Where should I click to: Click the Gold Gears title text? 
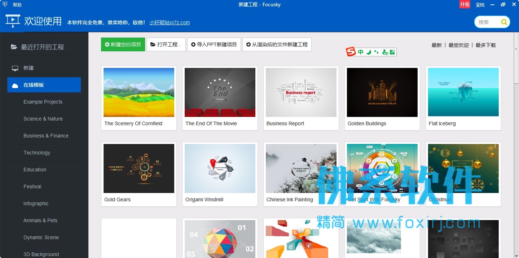(118, 200)
